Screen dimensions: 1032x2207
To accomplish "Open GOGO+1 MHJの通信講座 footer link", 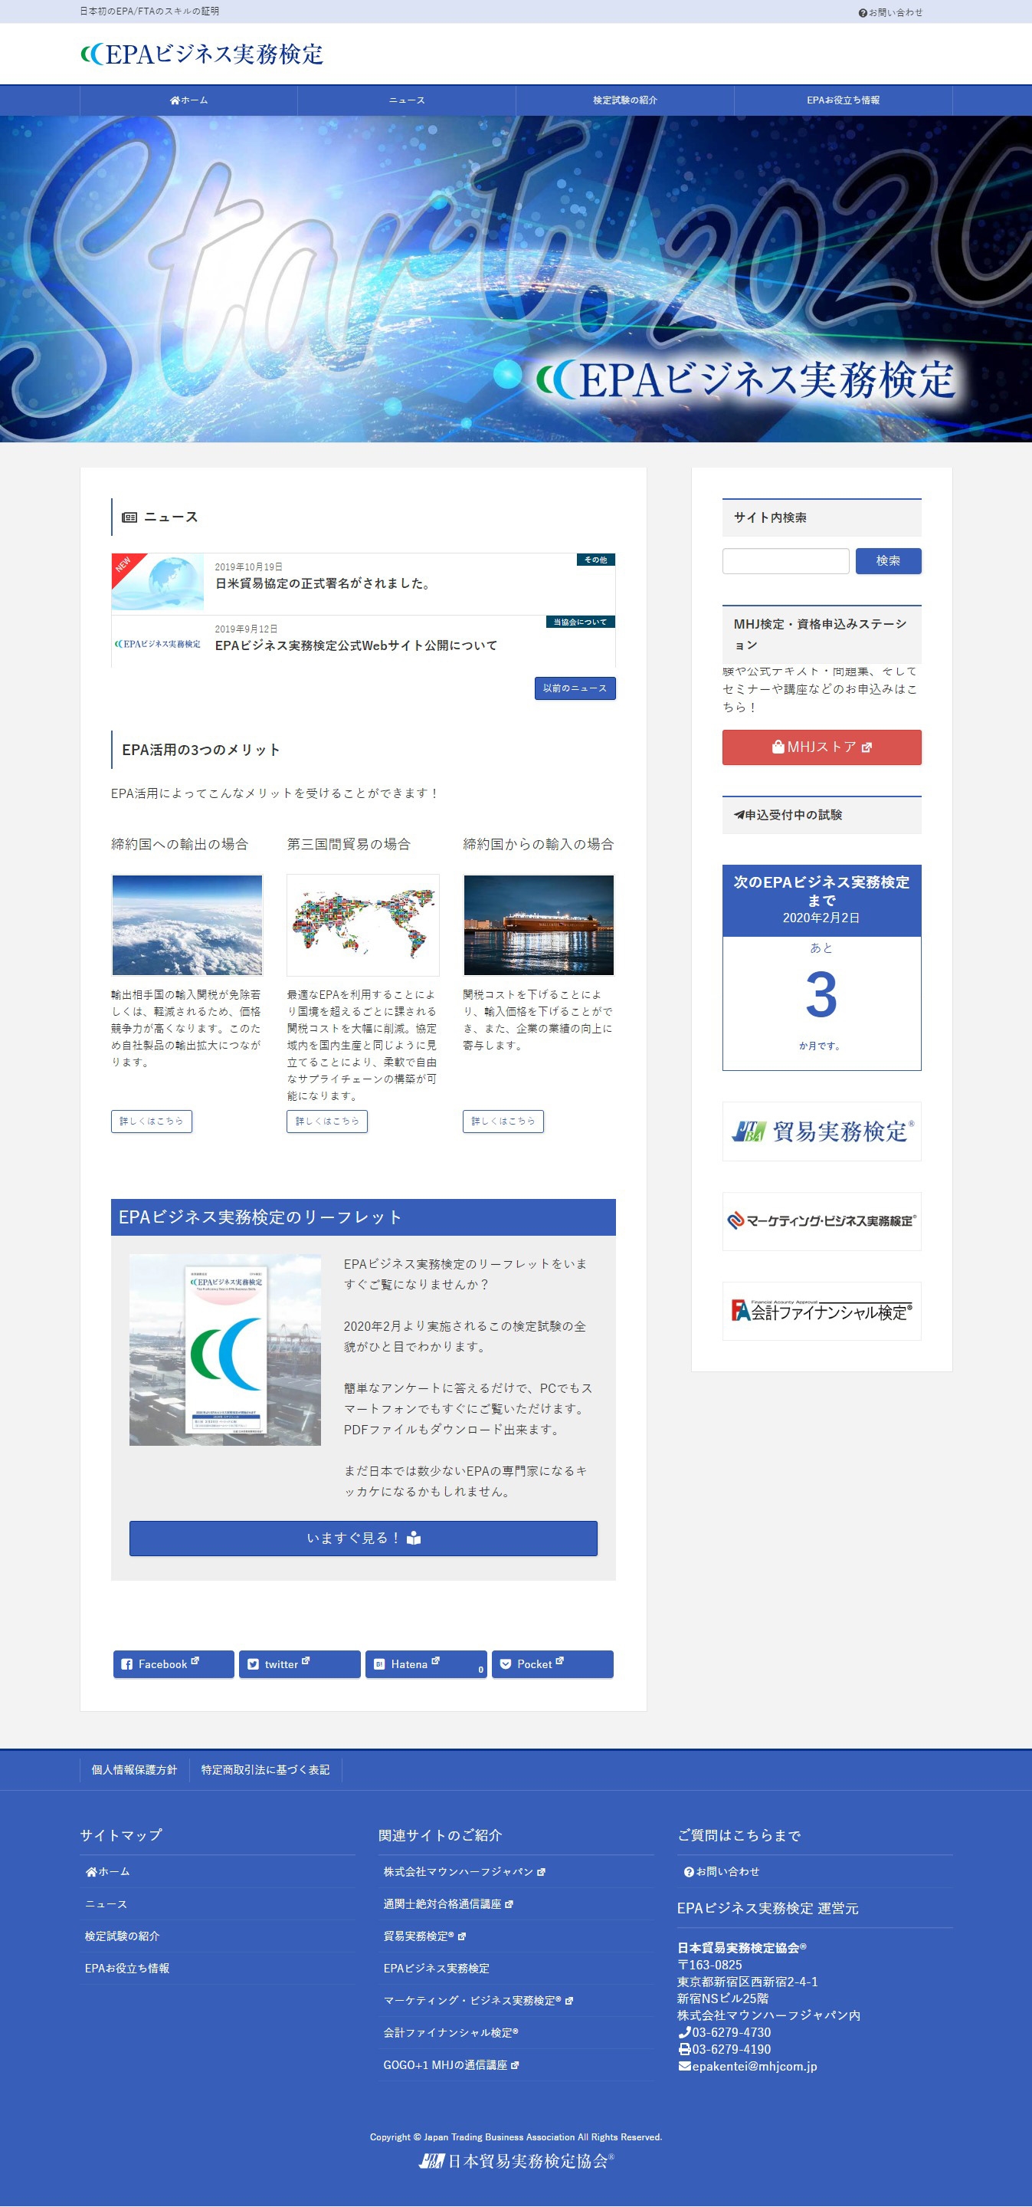I will 451,2064.
